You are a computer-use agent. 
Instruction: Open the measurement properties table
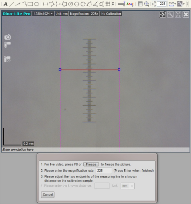[140, 4]
